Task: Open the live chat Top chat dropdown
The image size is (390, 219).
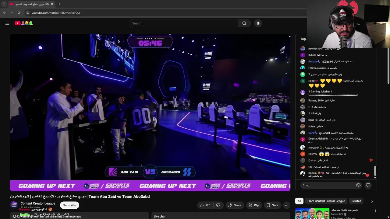Action: click(303, 39)
